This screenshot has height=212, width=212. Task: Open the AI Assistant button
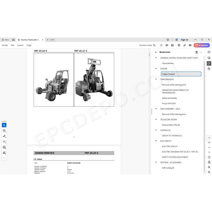202,45
